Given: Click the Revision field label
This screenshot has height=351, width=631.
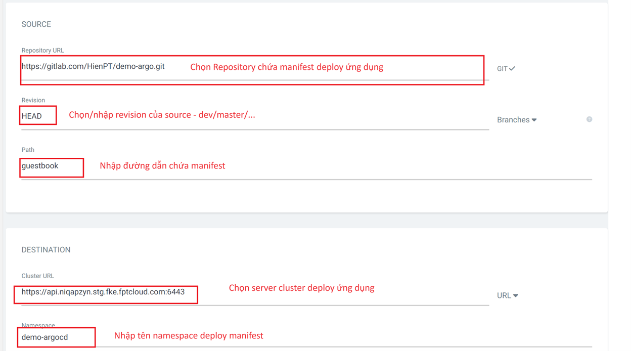Looking at the screenshot, I should 33,100.
